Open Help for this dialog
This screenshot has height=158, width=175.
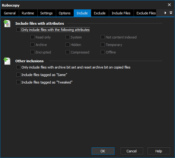pyautogui.click(x=159, y=151)
